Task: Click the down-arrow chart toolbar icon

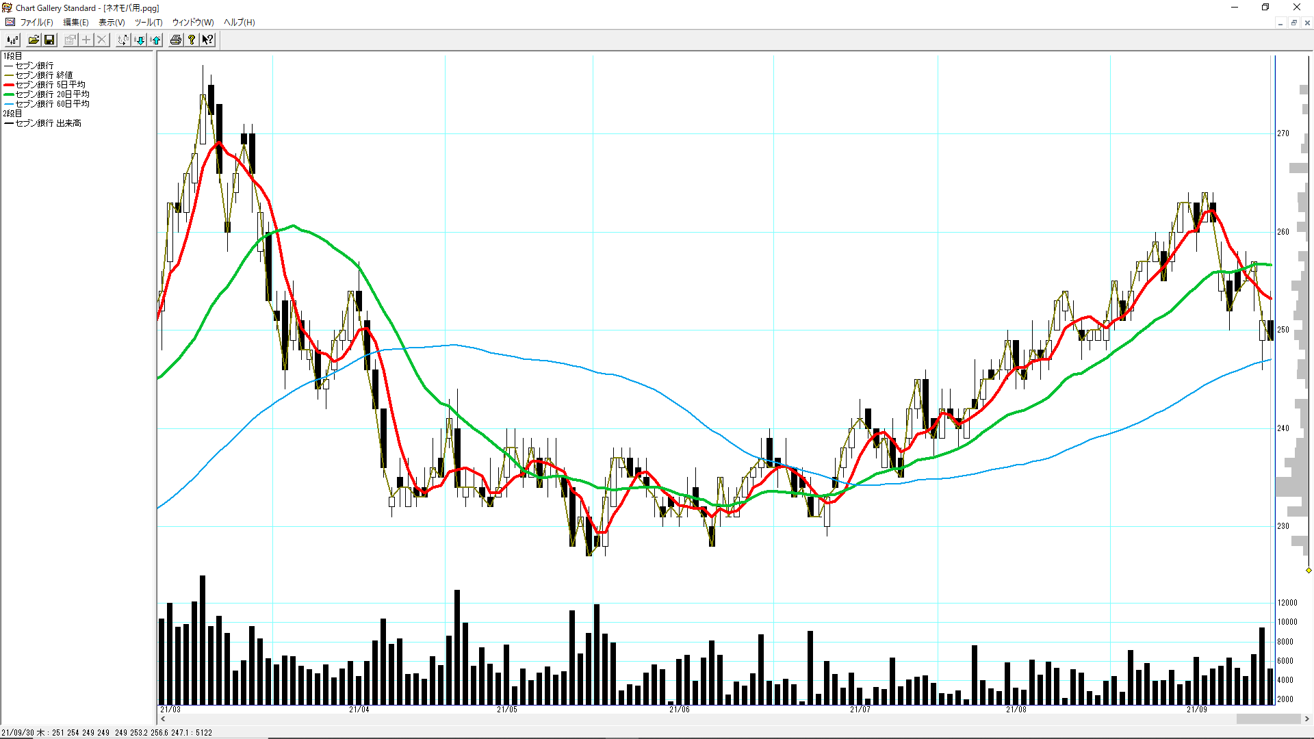Action: [x=140, y=40]
